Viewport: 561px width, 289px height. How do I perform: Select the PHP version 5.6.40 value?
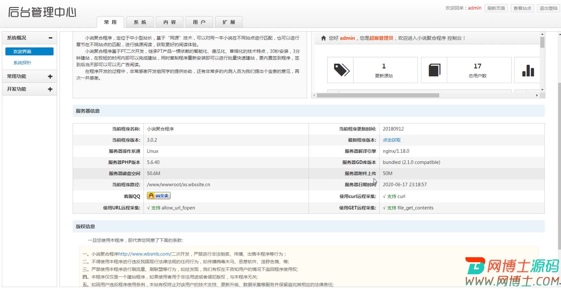153,162
